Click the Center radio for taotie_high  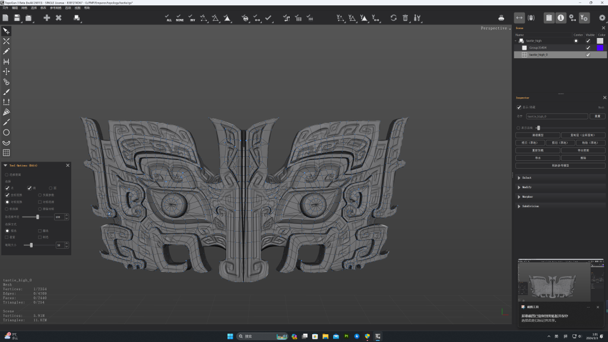[x=576, y=41]
